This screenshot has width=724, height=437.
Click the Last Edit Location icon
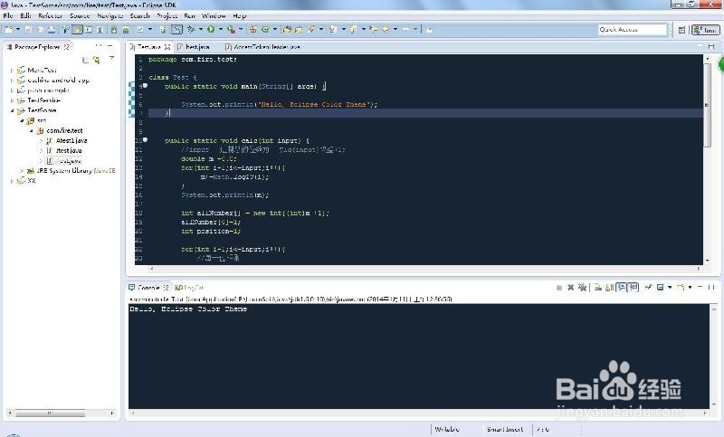pyautogui.click(x=373, y=30)
